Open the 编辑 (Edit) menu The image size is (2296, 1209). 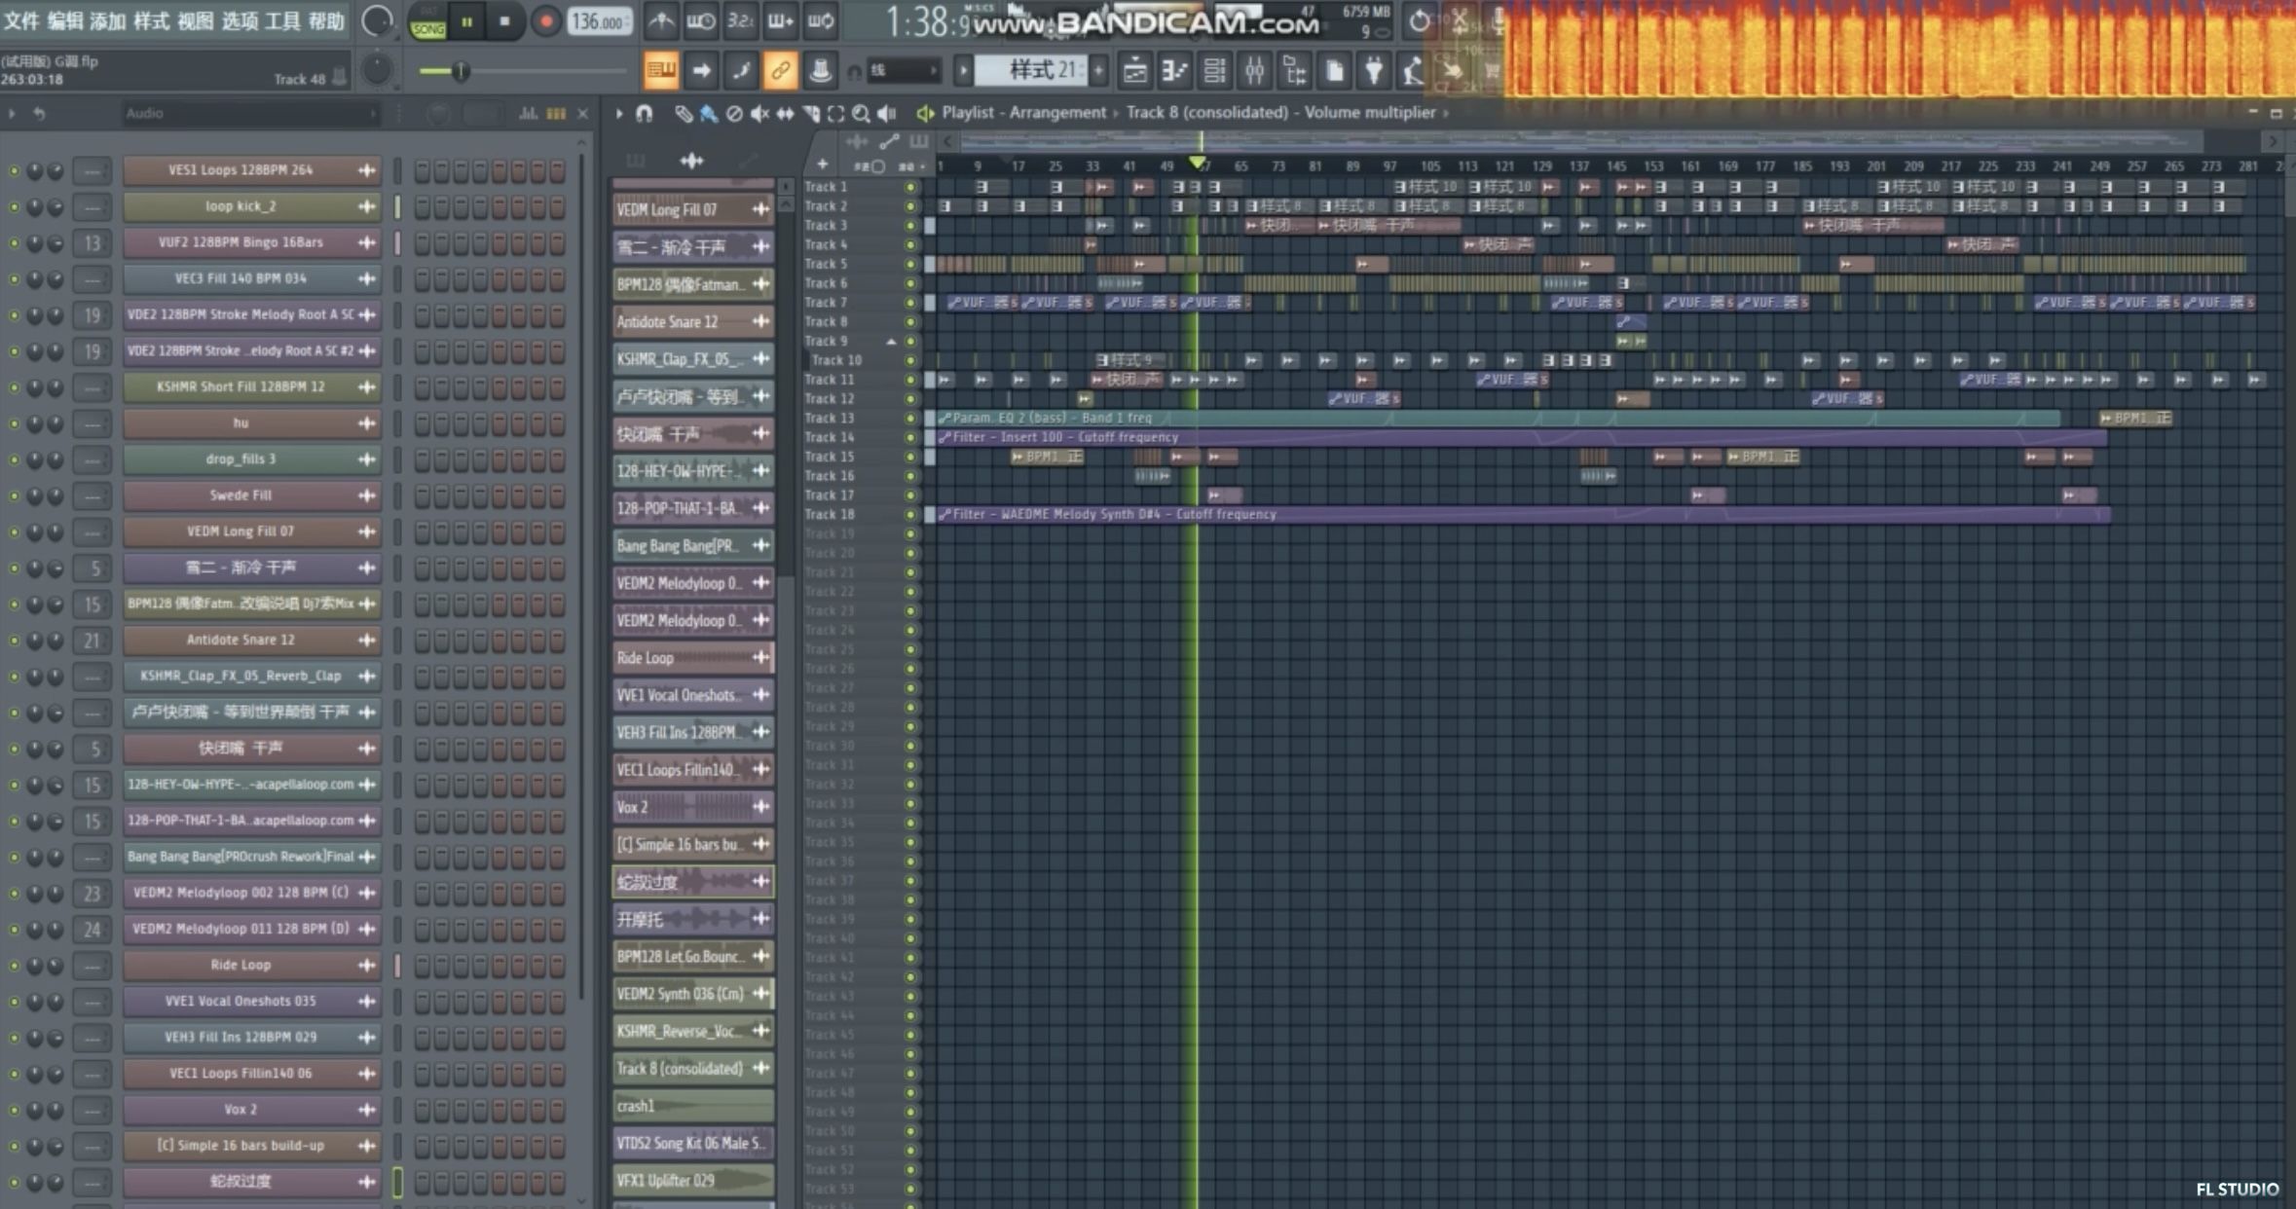(65, 20)
